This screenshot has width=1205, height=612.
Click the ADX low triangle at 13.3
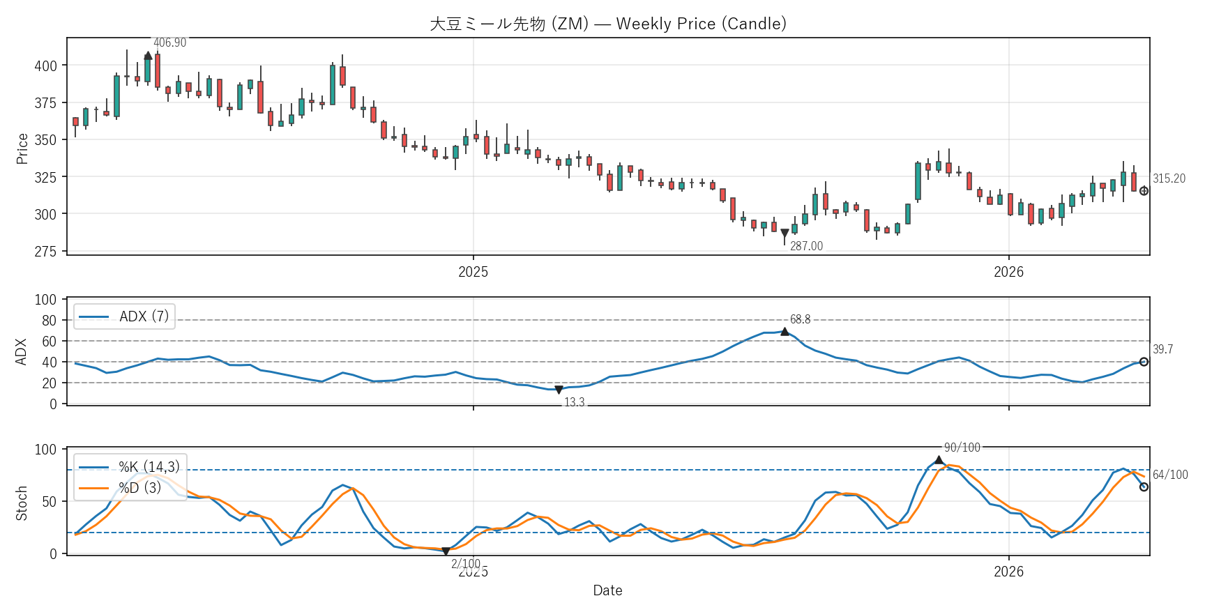point(559,390)
